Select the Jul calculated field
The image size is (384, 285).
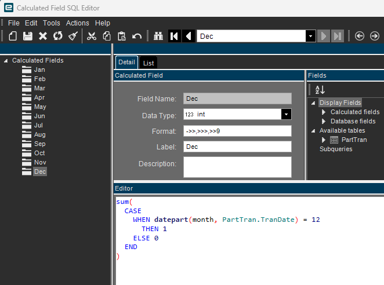[39, 125]
